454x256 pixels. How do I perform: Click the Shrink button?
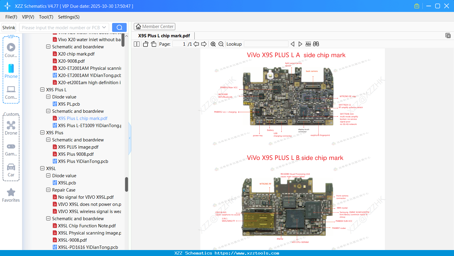click(x=9, y=27)
